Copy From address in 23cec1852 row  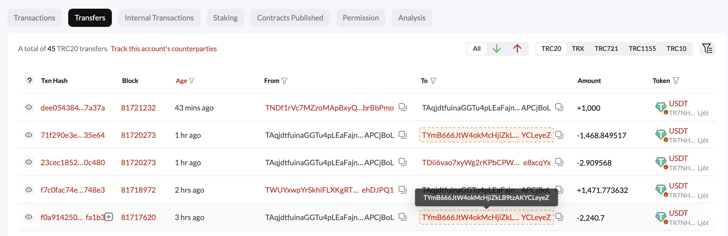[402, 162]
